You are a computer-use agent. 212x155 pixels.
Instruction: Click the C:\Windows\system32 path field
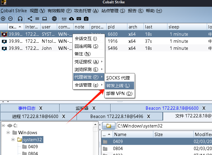[163, 126]
